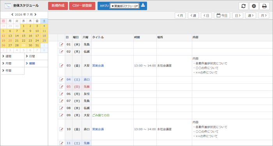Screen dimensions: 273x146
Task: Select July 5 in mini calendar
Action: tap(3, 31)
